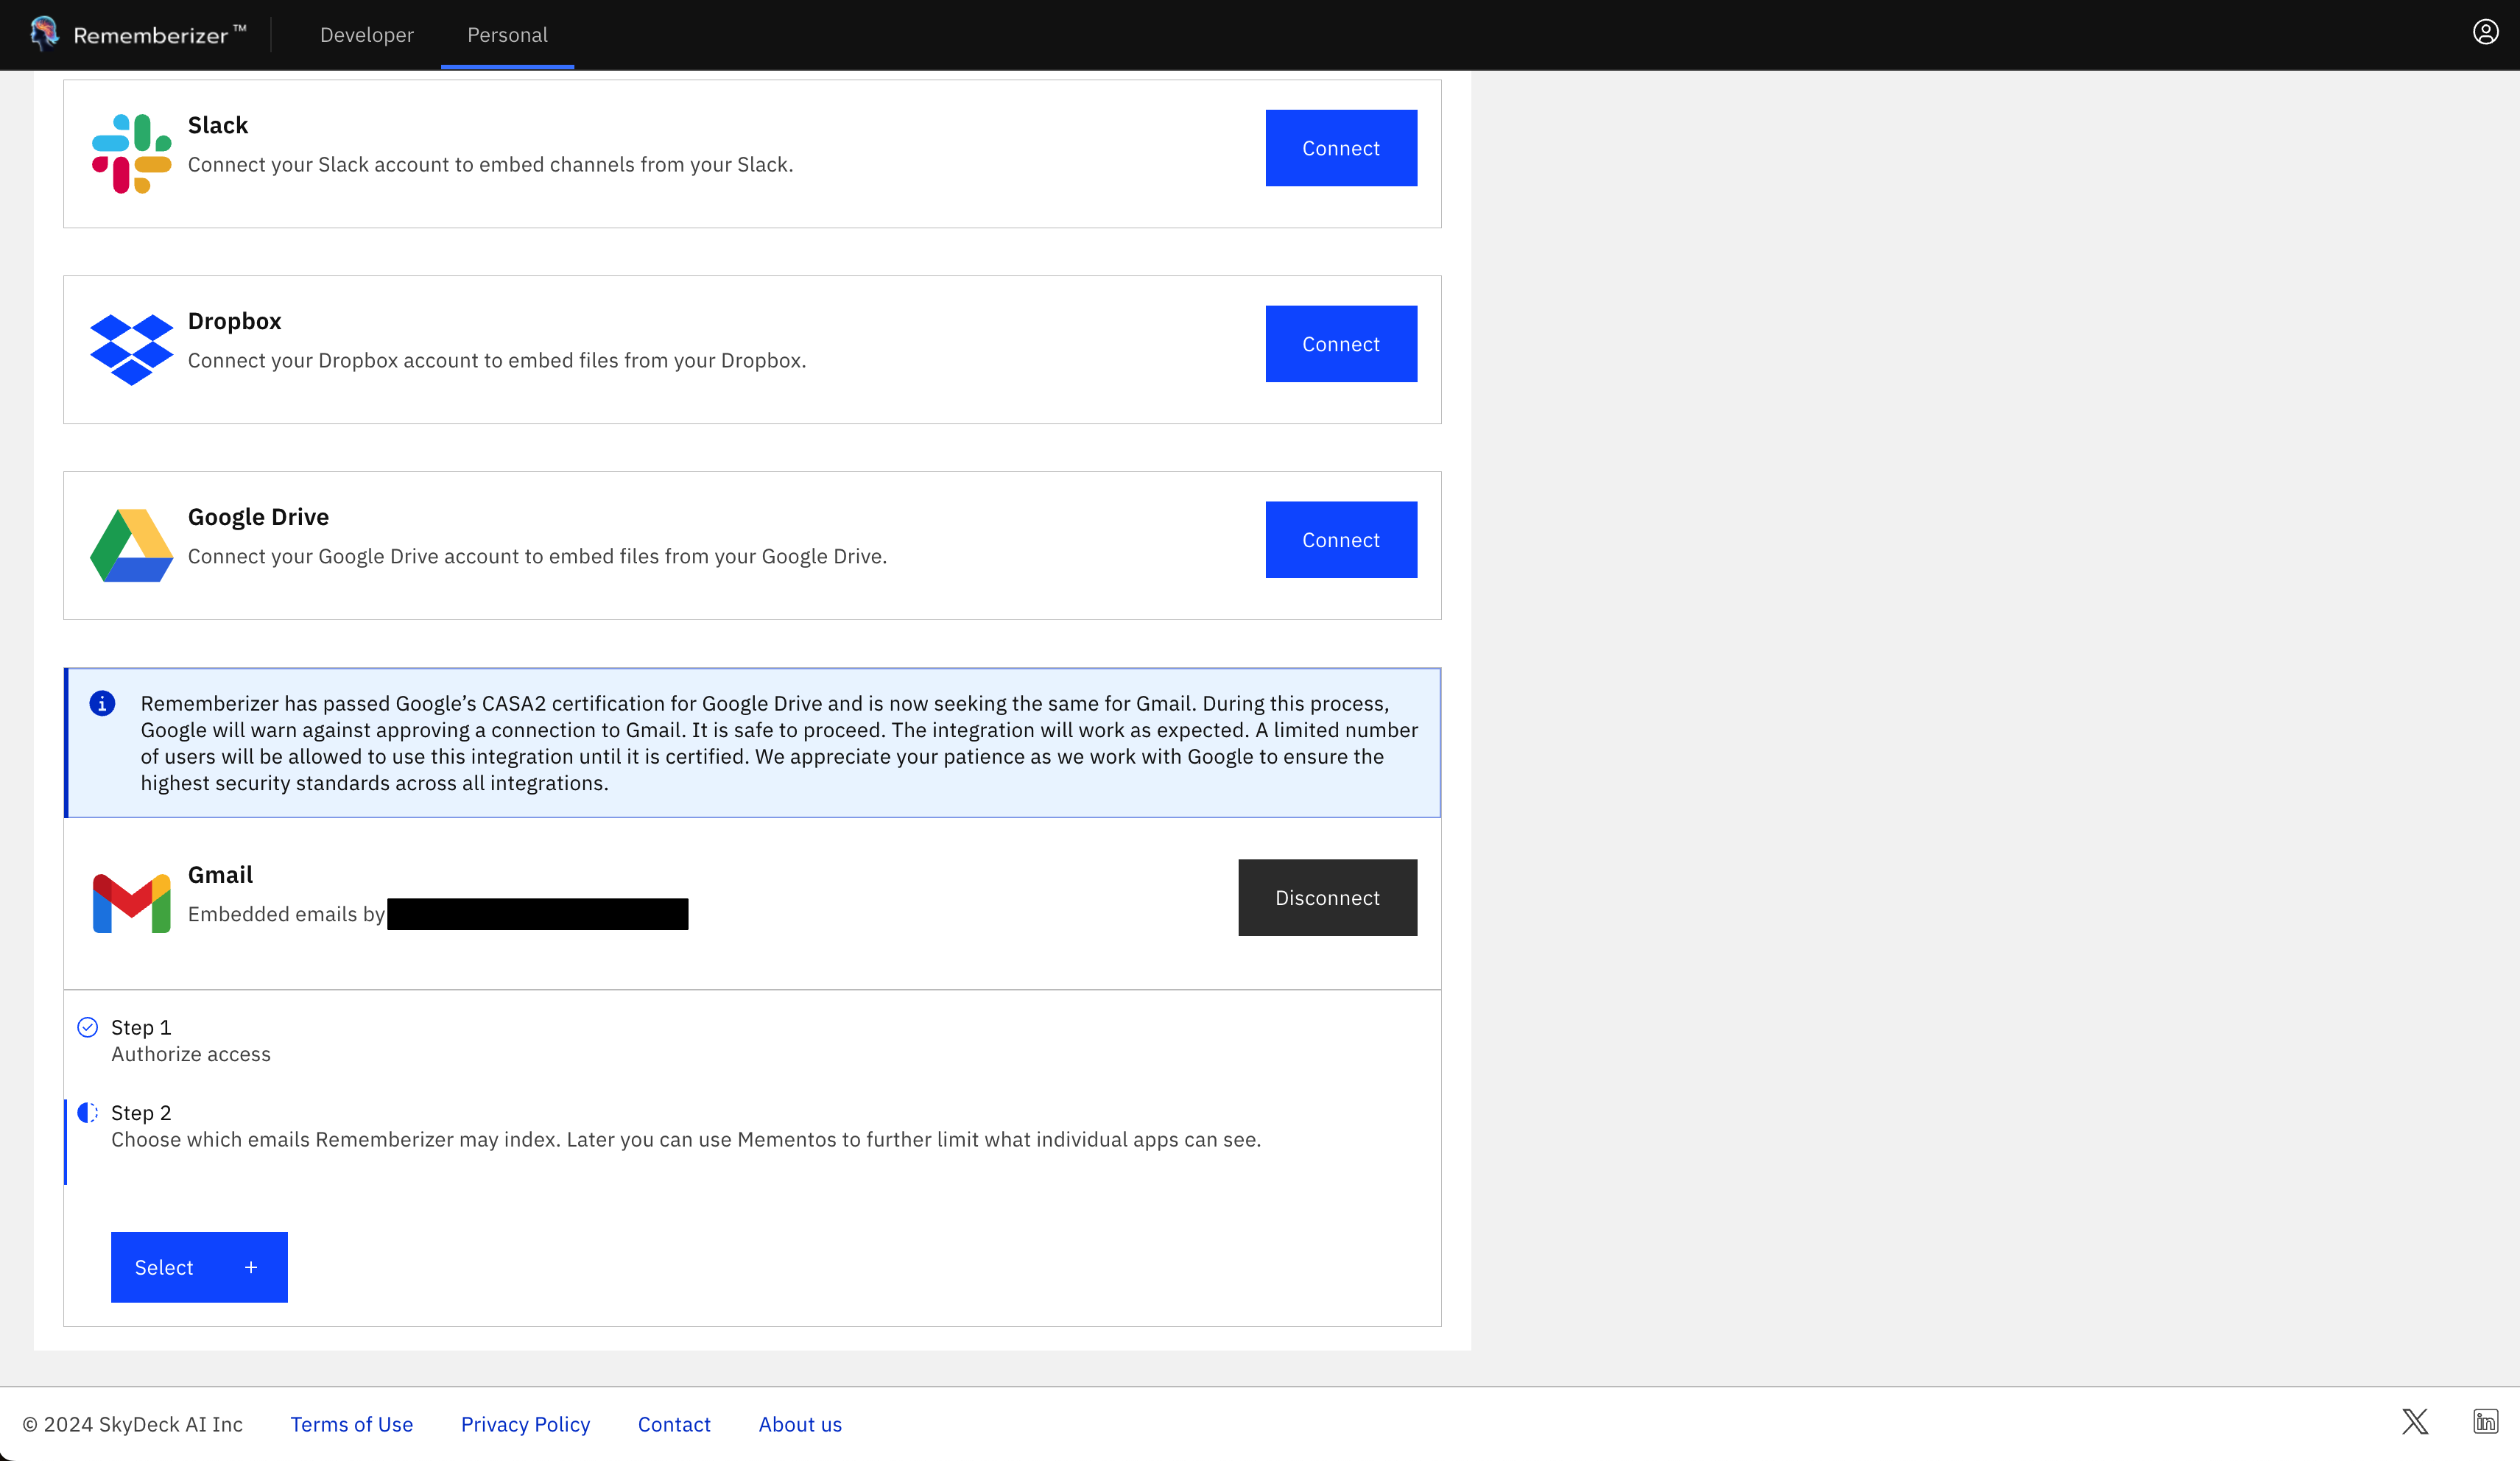This screenshot has width=2520, height=1461.
Task: Switch to the Developer tab
Action: (x=366, y=35)
